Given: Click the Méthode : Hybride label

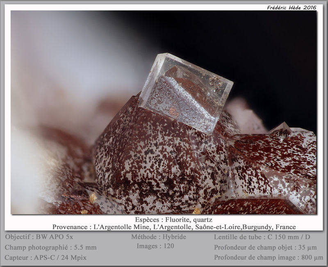Looking at the screenshot, I should pyautogui.click(x=159, y=237).
